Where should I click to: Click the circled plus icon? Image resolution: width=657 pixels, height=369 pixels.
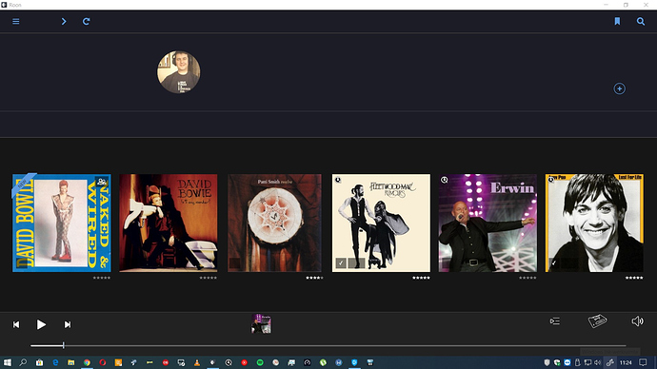click(619, 88)
